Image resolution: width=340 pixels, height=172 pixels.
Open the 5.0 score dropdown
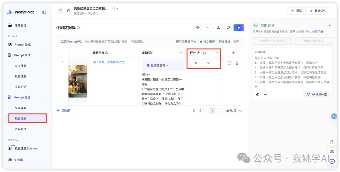pyautogui.click(x=201, y=63)
